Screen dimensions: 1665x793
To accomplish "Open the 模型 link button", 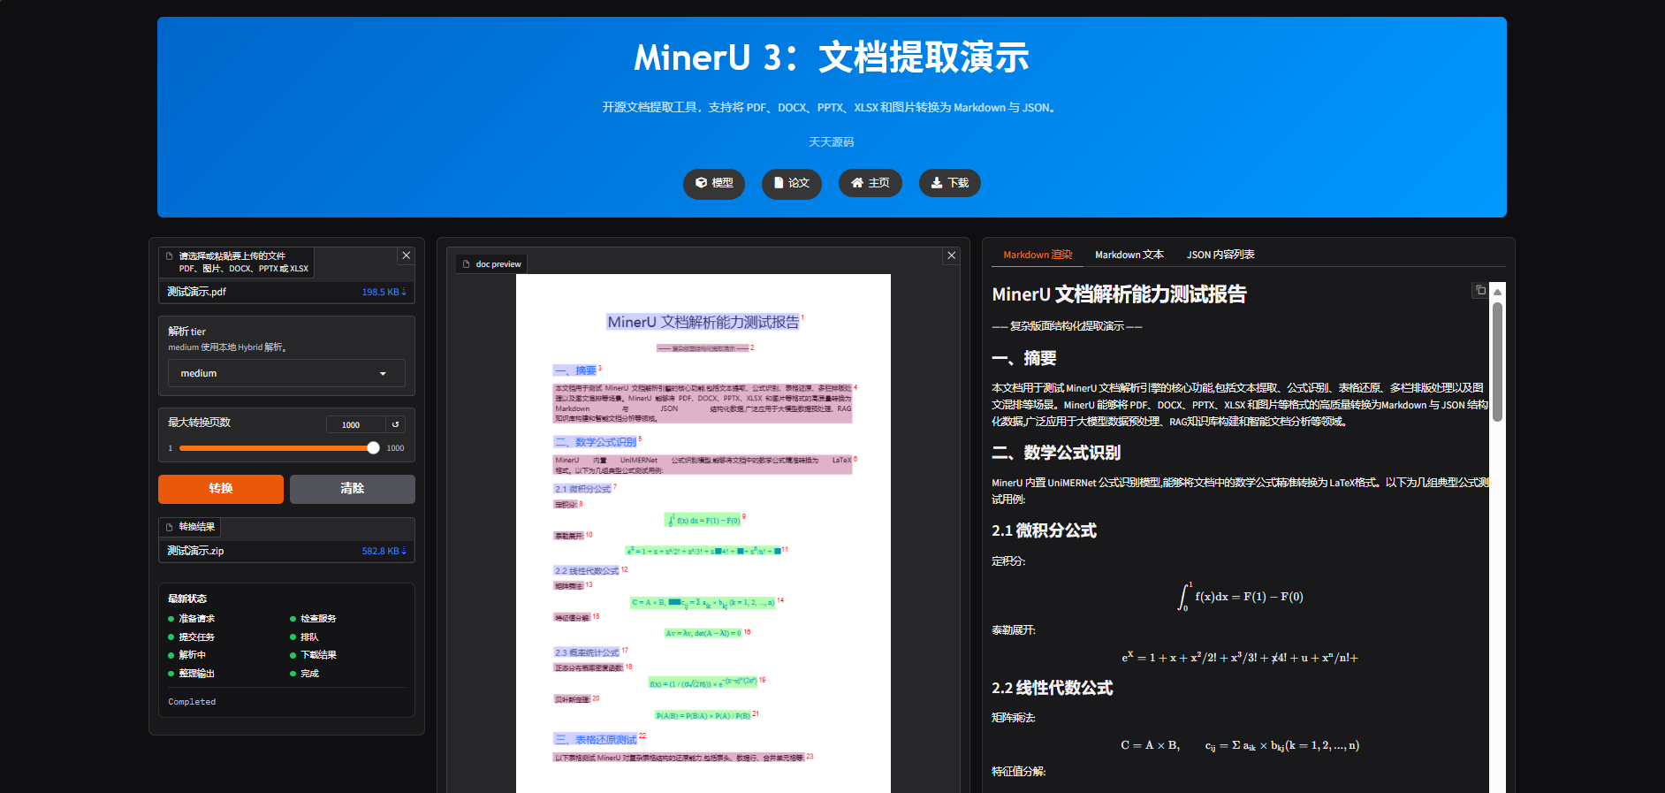I will coord(714,183).
